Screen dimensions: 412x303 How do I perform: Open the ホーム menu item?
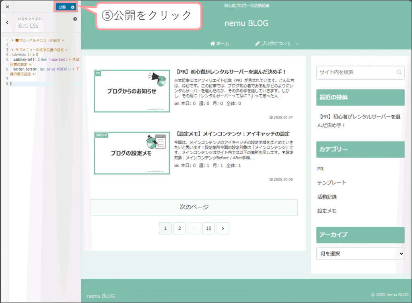[220, 44]
